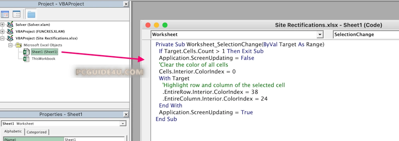Click the View Code icon in Project panel
Image resolution: width=399 pixels, height=141 pixels.
pyautogui.click(x=5, y=14)
